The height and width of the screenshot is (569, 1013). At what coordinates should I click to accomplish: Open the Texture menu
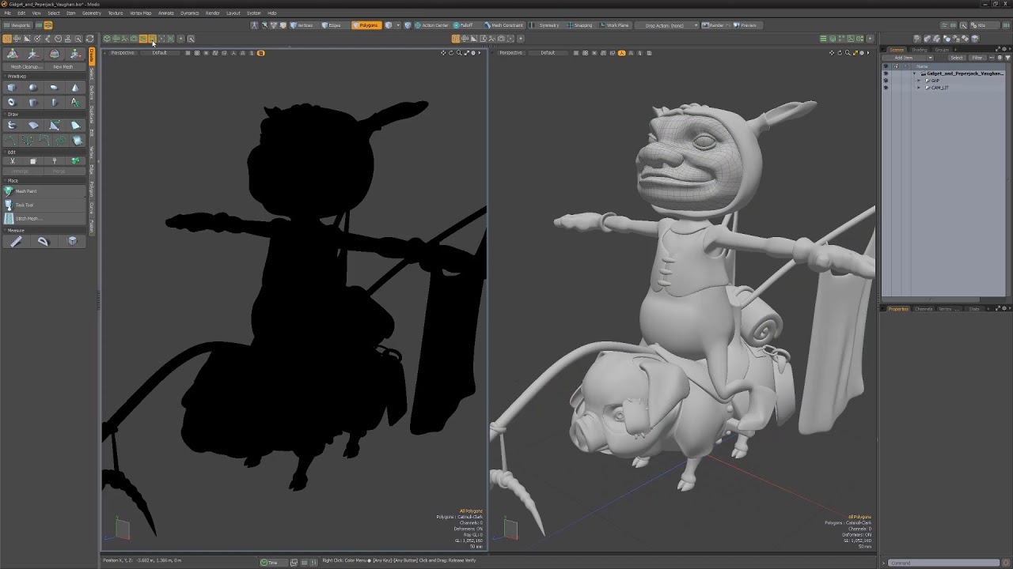(116, 13)
